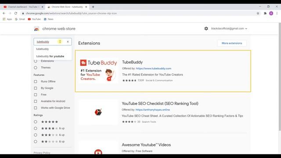Open the YouTube bookmark
Viewport: 281px width, 158px height.
point(34,19)
